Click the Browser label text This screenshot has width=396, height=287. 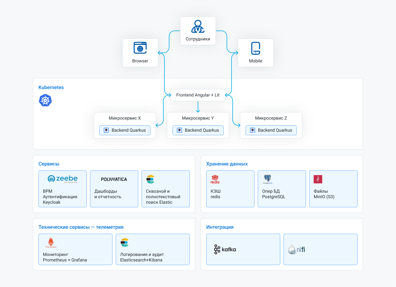[140, 61]
